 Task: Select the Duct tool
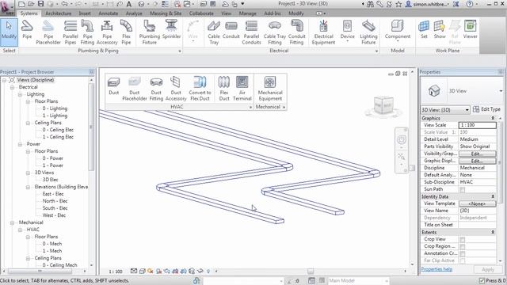click(114, 86)
